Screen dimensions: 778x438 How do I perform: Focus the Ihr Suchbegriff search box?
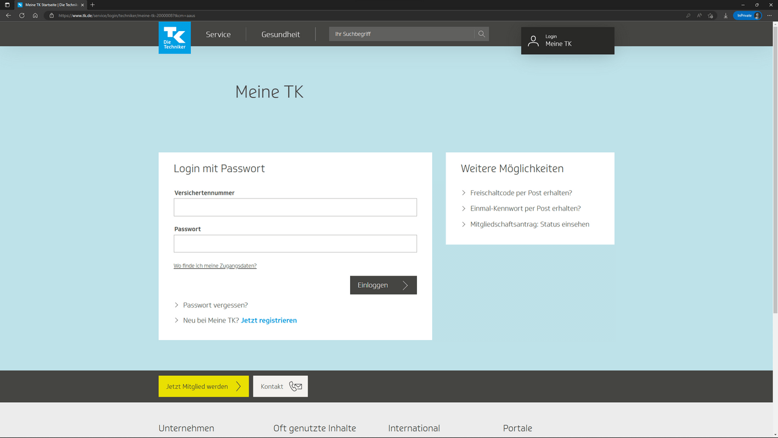point(402,34)
